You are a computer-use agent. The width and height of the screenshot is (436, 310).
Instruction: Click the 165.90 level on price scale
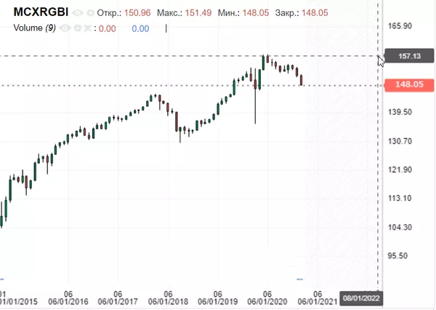(x=400, y=26)
